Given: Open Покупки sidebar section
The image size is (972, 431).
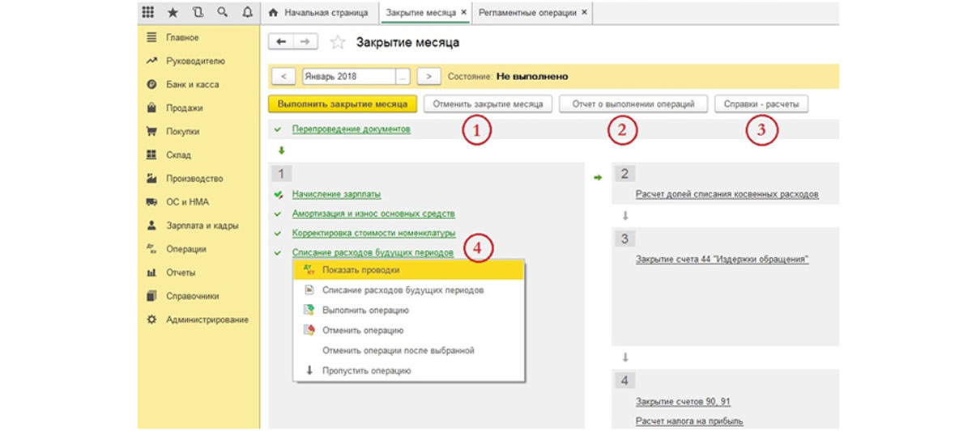Looking at the screenshot, I should 182,132.
